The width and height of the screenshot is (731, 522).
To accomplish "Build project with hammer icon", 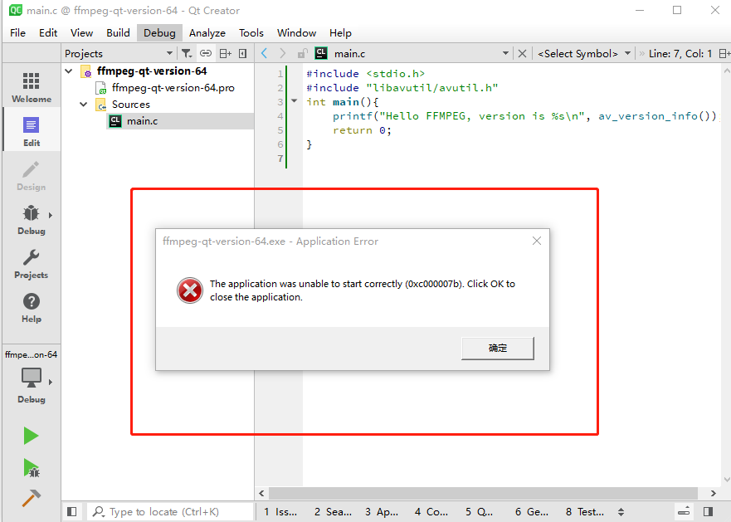I will [32, 498].
